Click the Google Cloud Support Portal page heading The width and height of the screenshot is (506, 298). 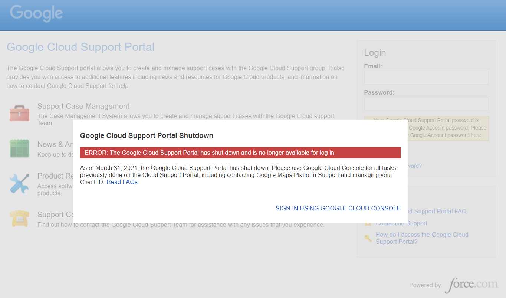coord(80,47)
